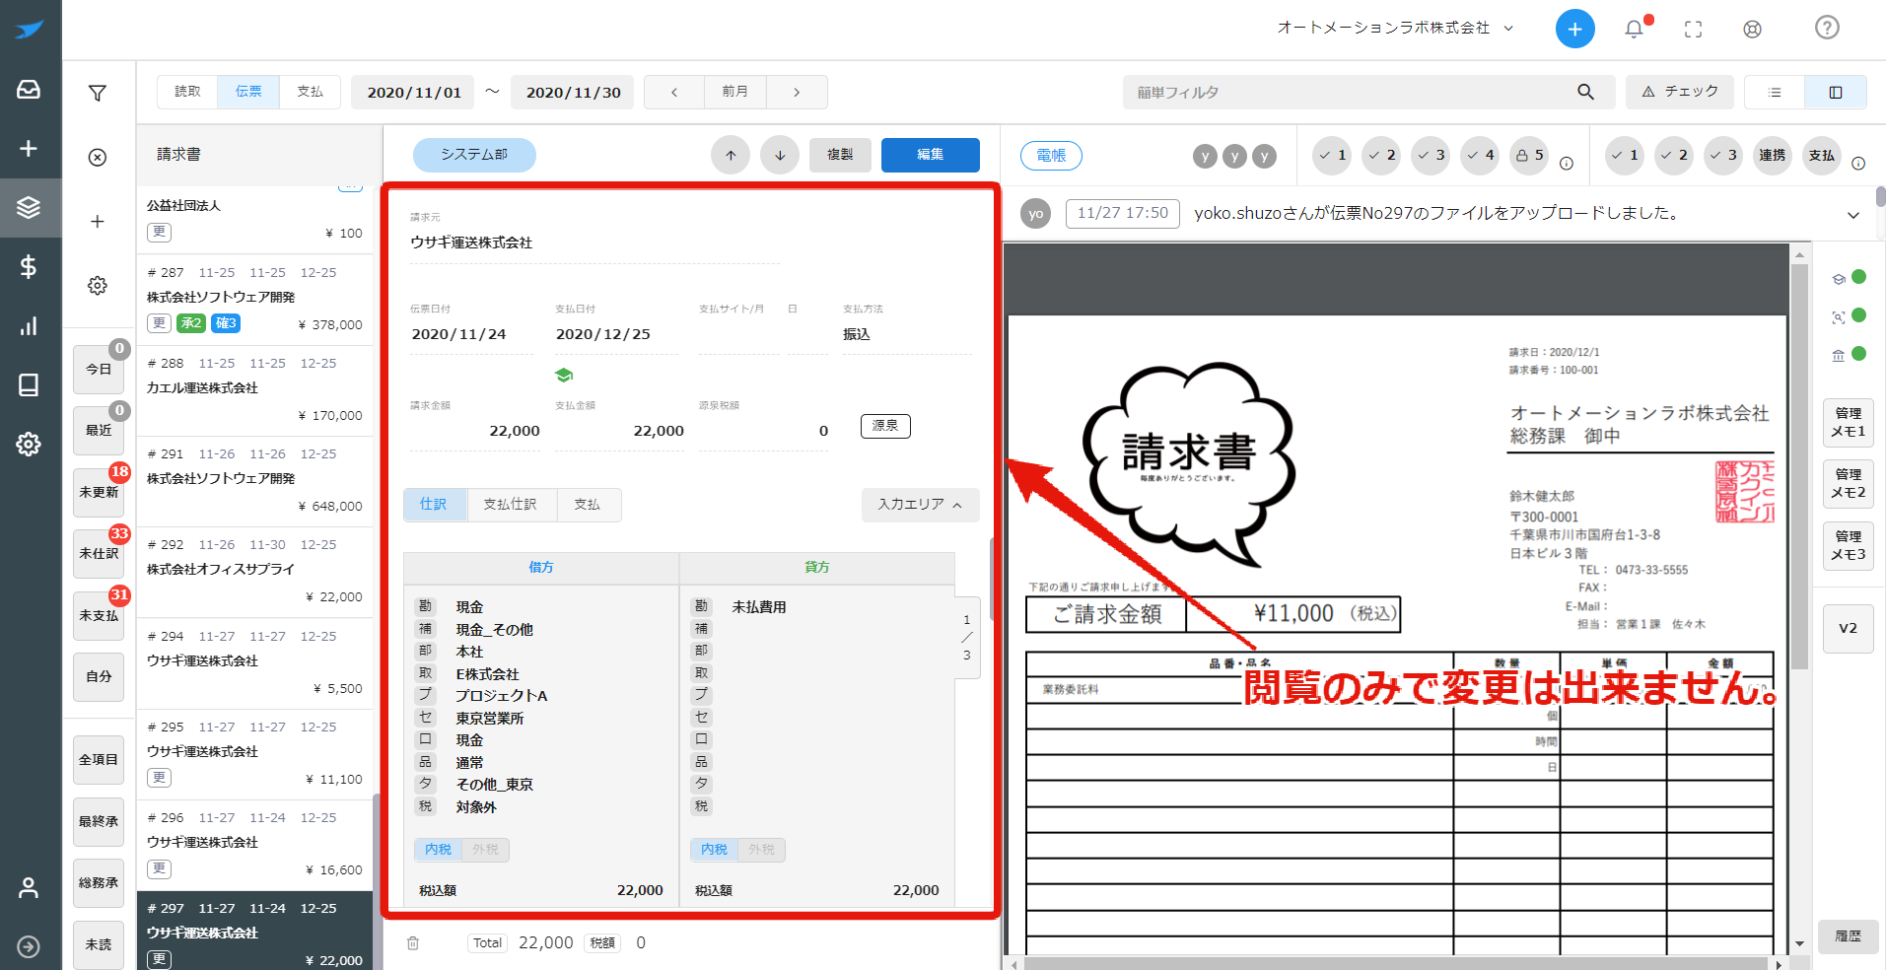Select 内税 in the debit column
The image size is (1886, 970).
point(438,850)
